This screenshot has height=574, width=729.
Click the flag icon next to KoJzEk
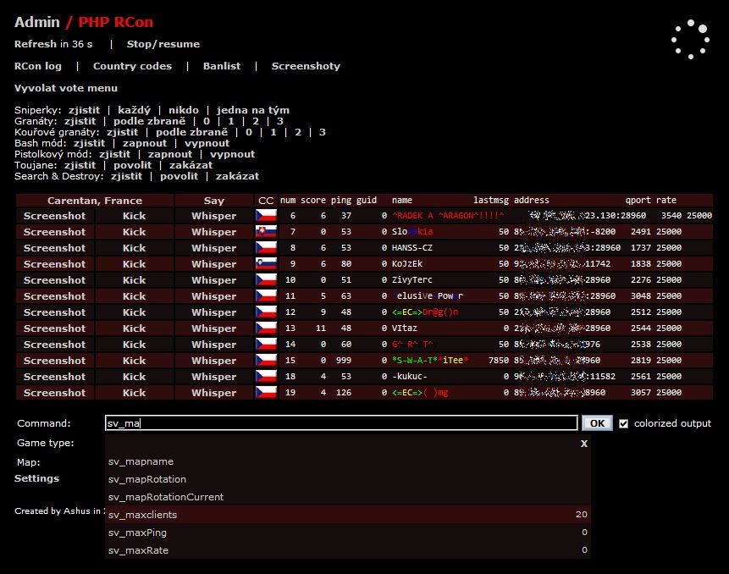pos(266,264)
